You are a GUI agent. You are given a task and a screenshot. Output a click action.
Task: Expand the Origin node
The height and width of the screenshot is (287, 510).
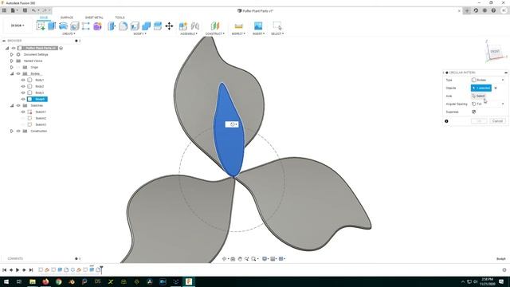pos(12,67)
